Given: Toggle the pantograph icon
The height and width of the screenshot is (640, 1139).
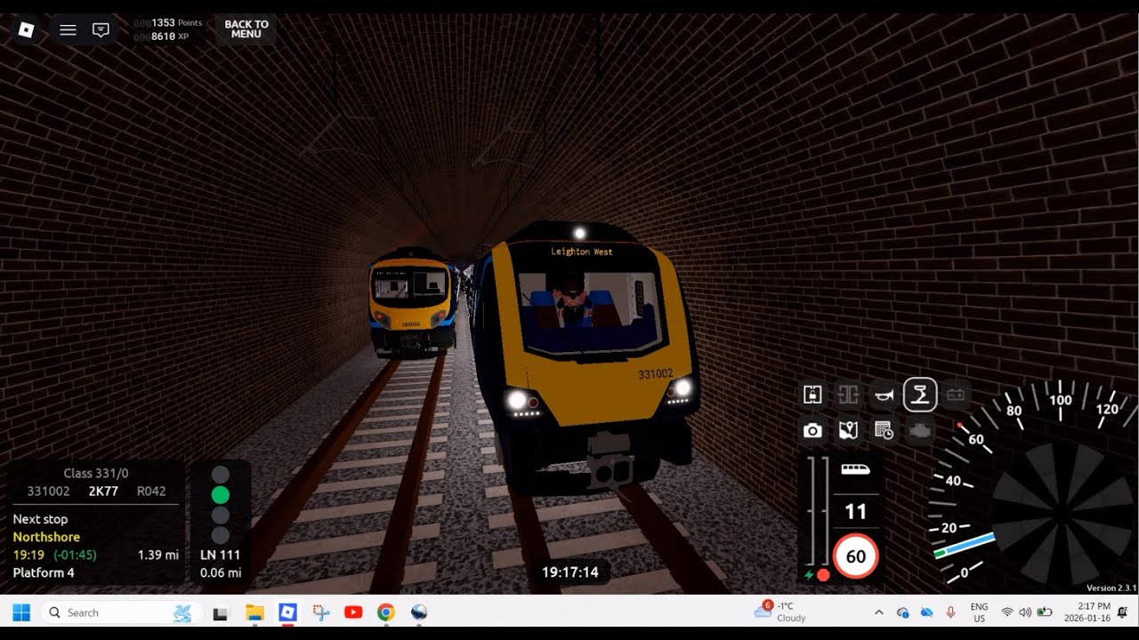Looking at the screenshot, I should tap(920, 394).
